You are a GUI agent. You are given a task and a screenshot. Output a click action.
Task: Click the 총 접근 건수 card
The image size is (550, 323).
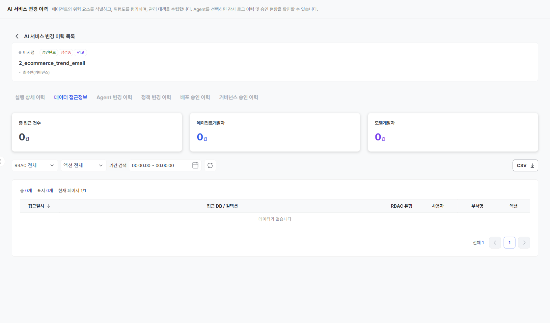tap(97, 132)
